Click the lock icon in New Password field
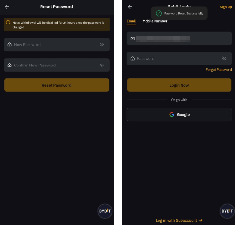235x225 pixels. click(10, 44)
